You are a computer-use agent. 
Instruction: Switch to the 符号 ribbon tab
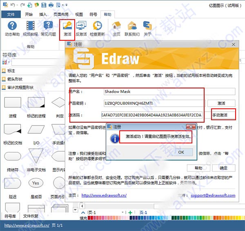point(93,15)
